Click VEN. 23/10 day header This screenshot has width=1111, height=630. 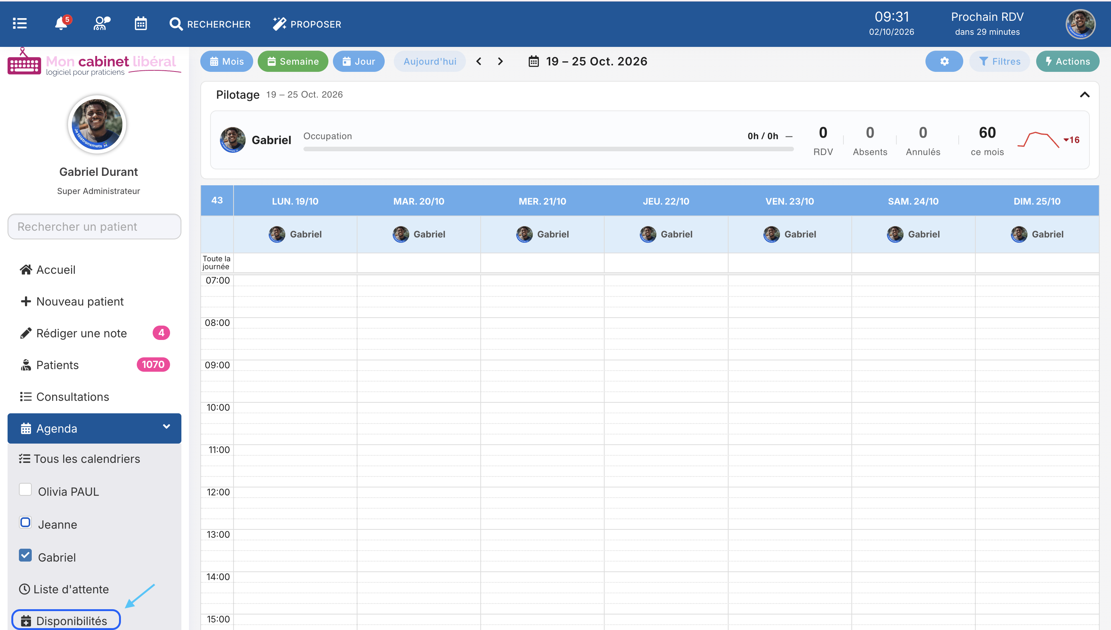click(x=790, y=201)
